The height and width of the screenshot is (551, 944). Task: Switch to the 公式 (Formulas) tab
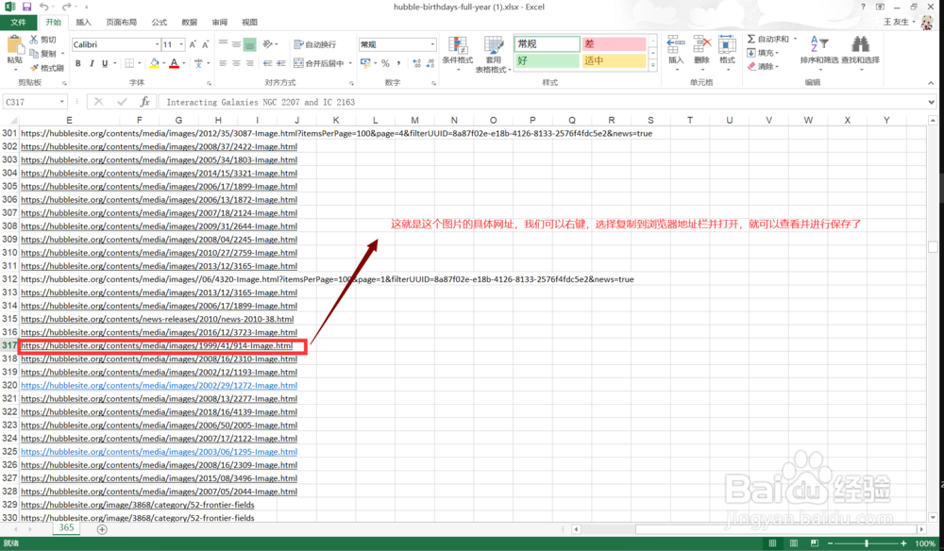point(159,23)
